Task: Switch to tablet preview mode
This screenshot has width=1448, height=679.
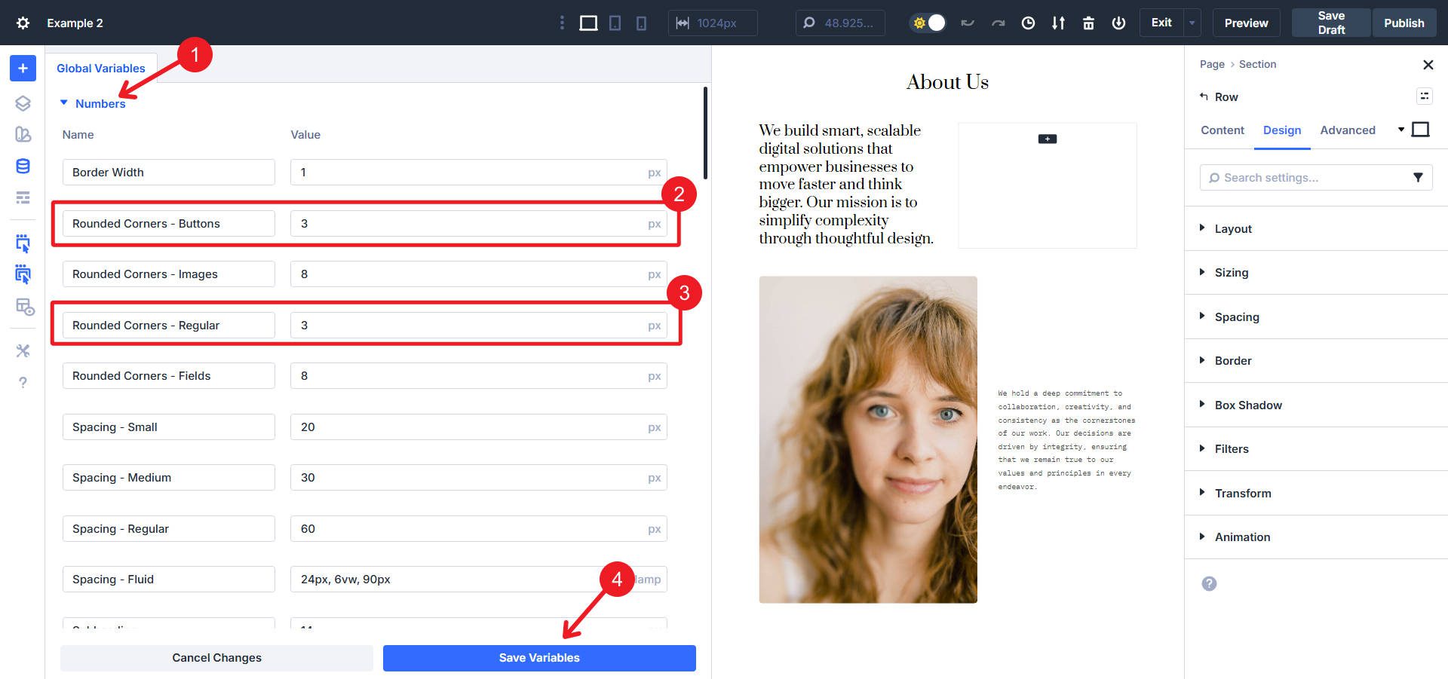Action: 615,23
